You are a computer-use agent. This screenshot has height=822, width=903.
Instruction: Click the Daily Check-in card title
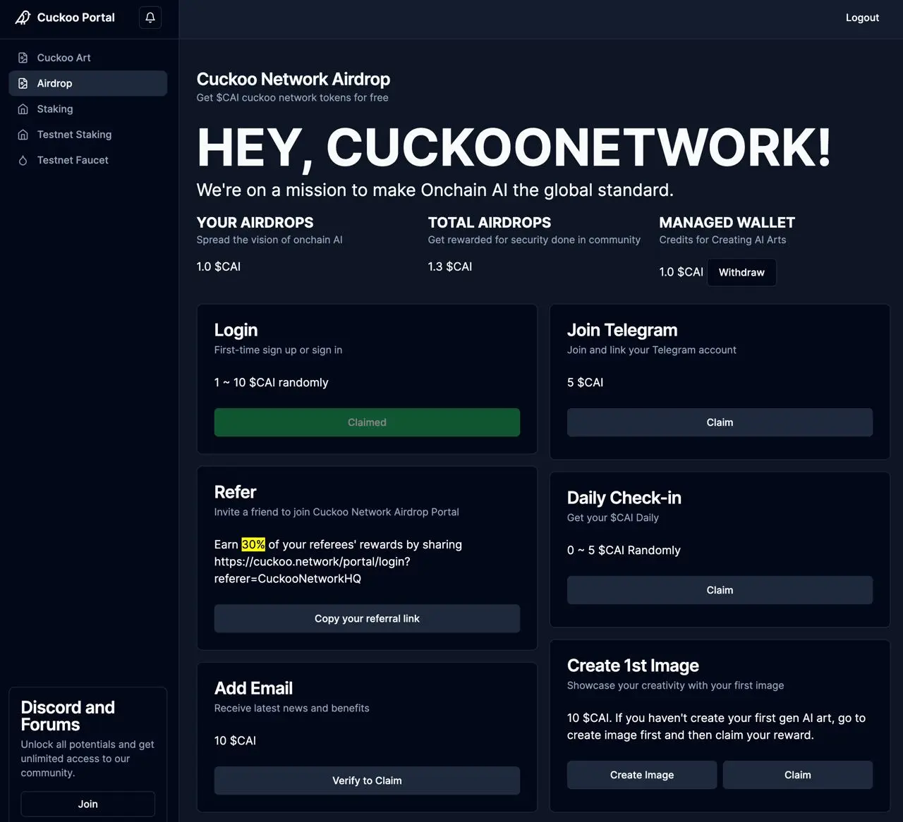[624, 498]
